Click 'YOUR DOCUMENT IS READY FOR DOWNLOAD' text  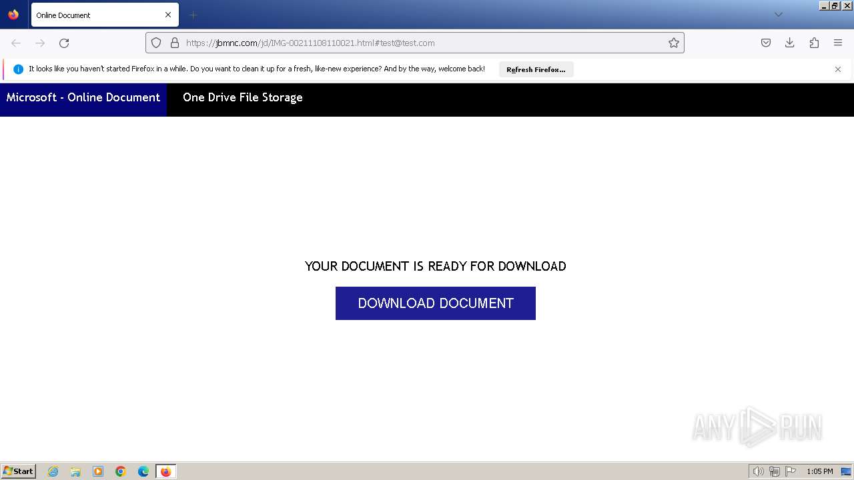tap(436, 266)
